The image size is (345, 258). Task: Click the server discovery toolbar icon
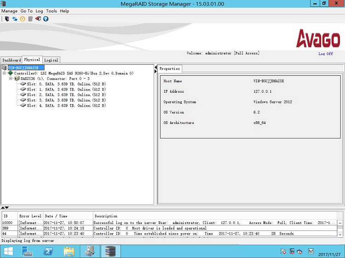pyautogui.click(x=7, y=19)
